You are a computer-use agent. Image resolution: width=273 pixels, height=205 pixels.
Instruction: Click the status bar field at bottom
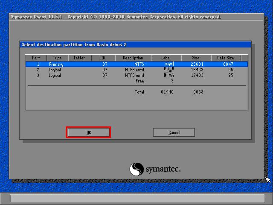pos(137,198)
